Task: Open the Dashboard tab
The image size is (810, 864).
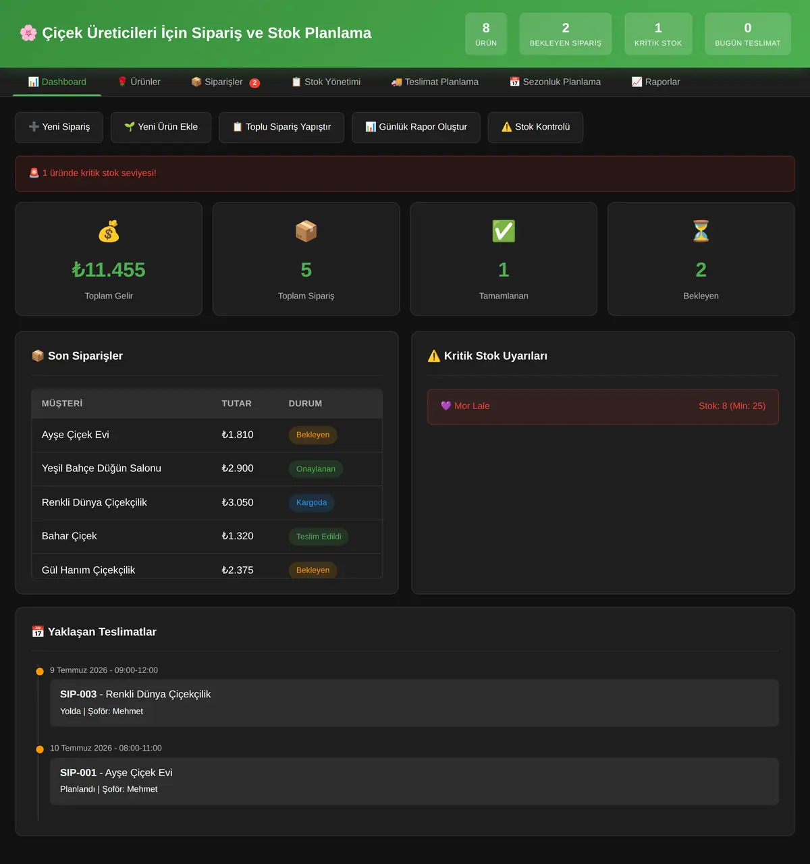Action: [x=57, y=82]
